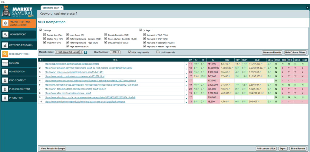Expand dropdown arrow for Amazon URL row
310x152 pixels.
(x=186, y=69)
